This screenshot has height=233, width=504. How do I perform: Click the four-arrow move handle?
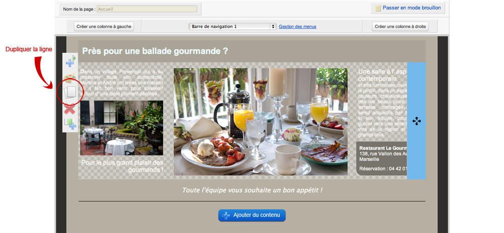[417, 121]
